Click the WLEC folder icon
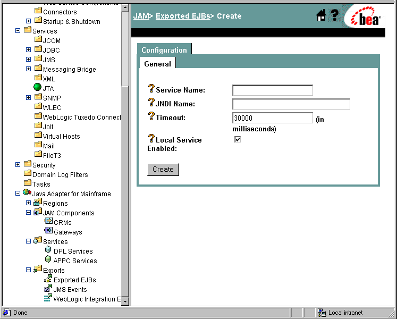Screen dimensions: 397x319 (38, 106)
